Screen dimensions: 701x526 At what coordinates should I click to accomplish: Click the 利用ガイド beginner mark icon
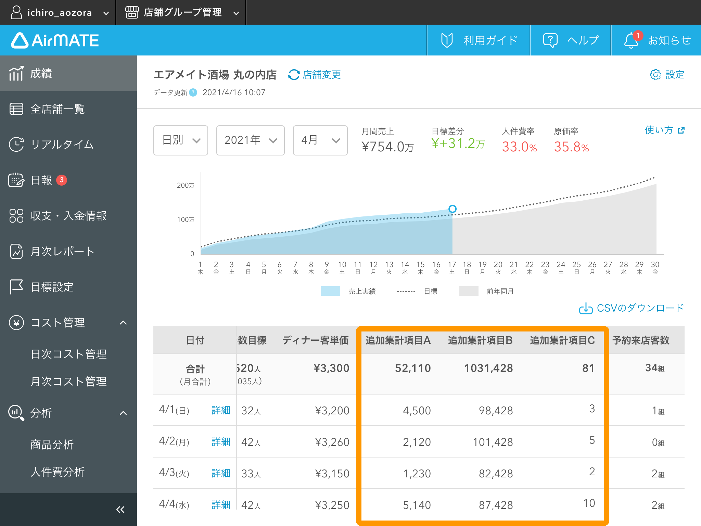[447, 40]
